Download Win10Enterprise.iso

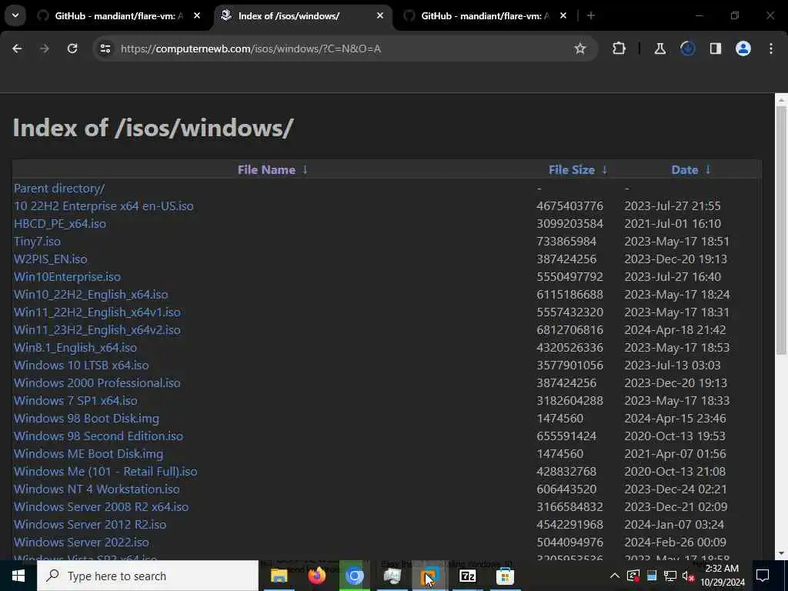68,277
